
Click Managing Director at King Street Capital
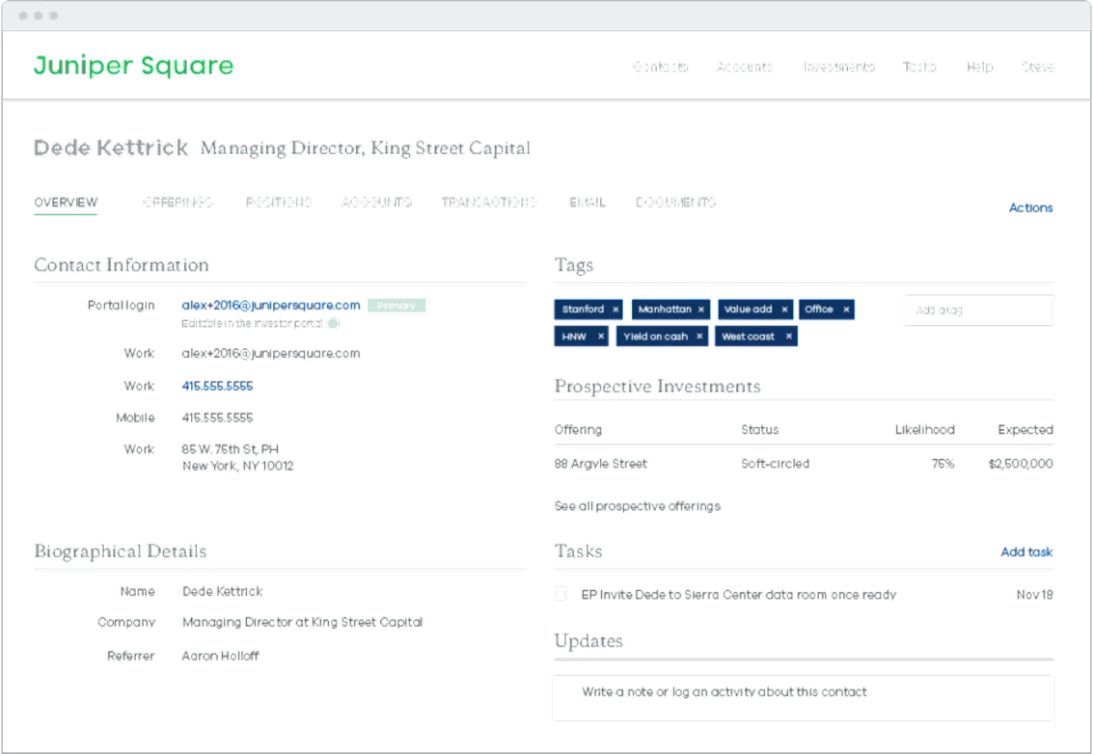302,623
